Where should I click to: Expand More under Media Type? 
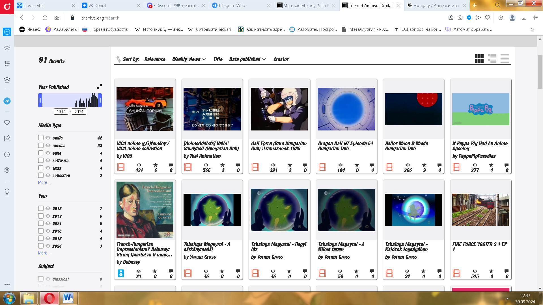click(44, 182)
